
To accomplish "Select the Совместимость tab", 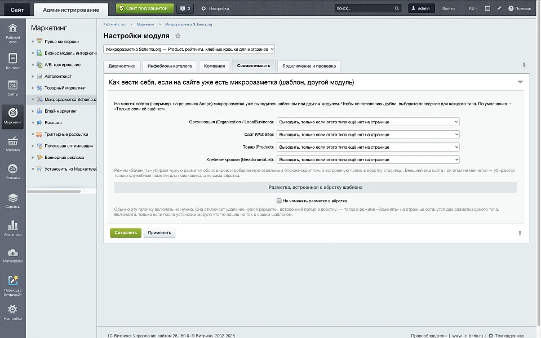I will pos(254,65).
